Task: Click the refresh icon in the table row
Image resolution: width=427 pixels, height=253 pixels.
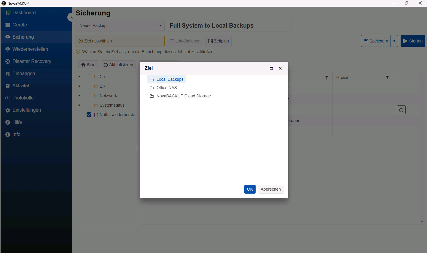Action: tap(401, 110)
